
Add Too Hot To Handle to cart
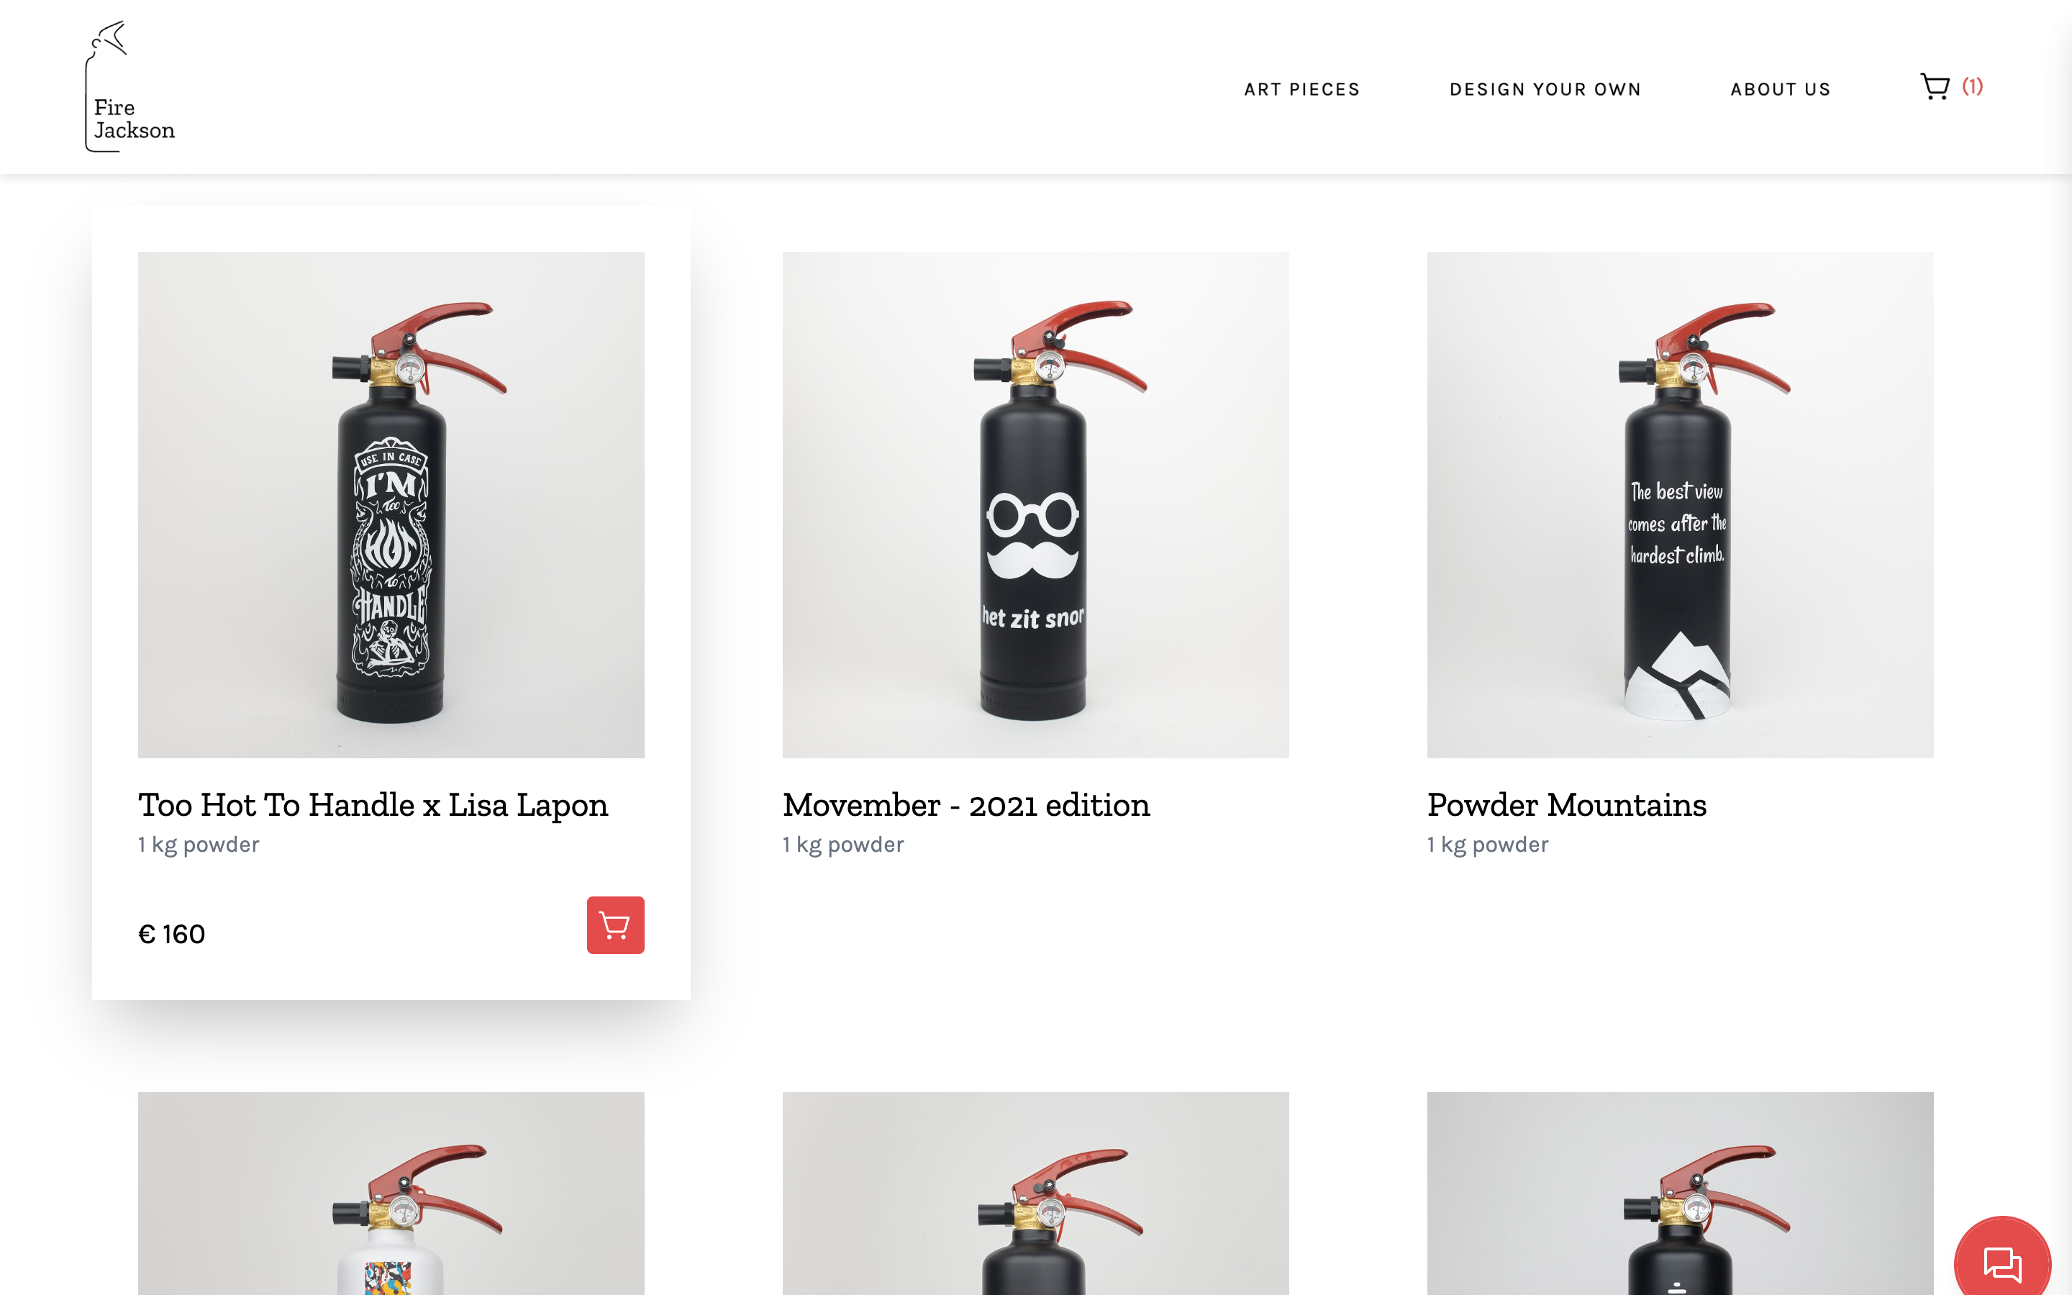(x=614, y=925)
